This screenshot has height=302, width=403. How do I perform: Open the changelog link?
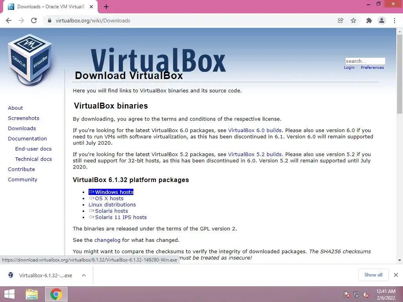tap(107, 240)
